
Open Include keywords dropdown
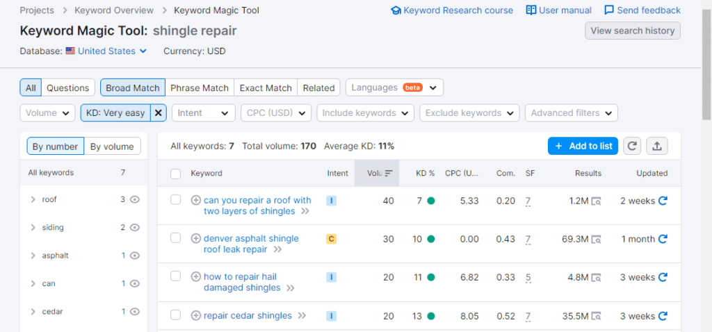(x=366, y=113)
